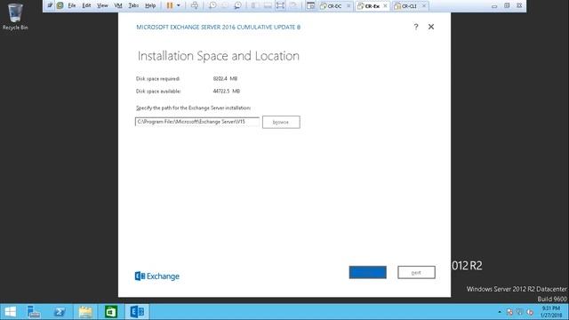Toggle the VMware library panel
569x320 pixels.
(255, 5)
